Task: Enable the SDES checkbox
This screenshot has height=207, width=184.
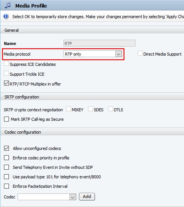Action: point(90,109)
